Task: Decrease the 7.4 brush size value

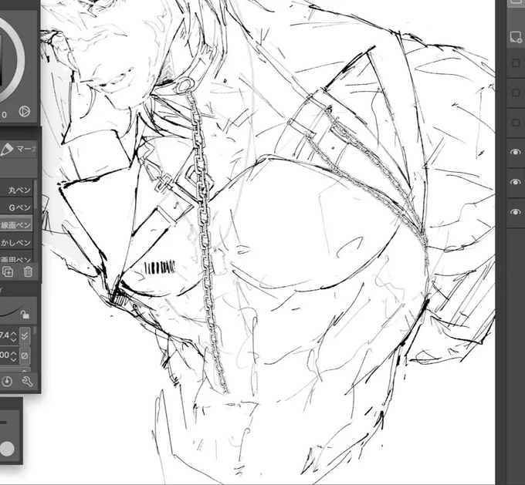Action: pos(13,340)
